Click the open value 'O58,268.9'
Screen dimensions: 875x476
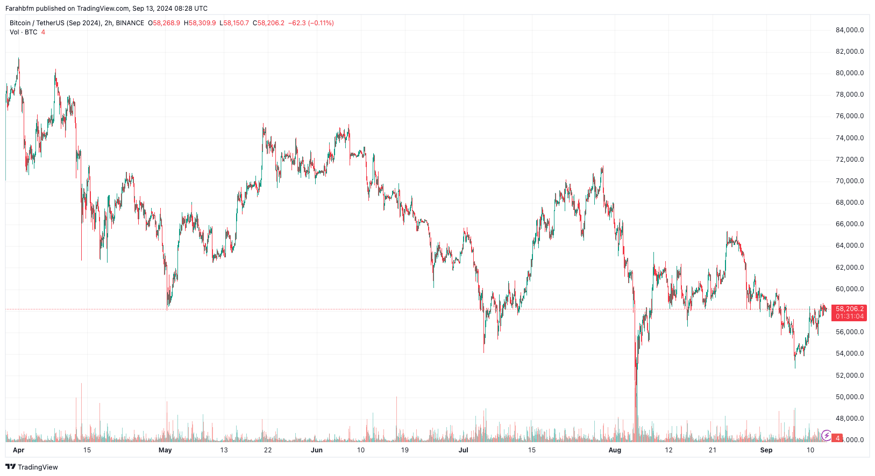164,23
